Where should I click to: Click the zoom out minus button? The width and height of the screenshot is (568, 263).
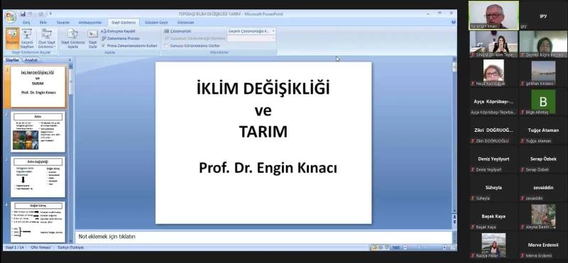tap(405, 247)
